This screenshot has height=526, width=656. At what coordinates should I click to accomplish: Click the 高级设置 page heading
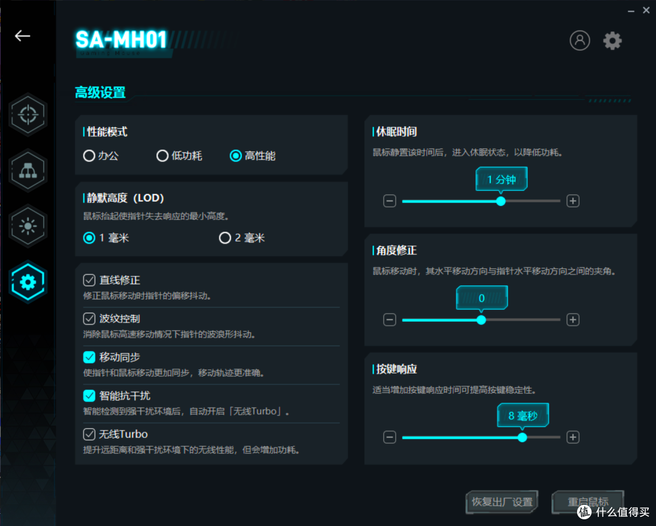tap(100, 92)
